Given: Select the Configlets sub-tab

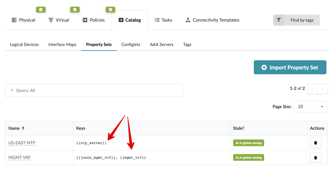Looking at the screenshot, I should tap(131, 44).
